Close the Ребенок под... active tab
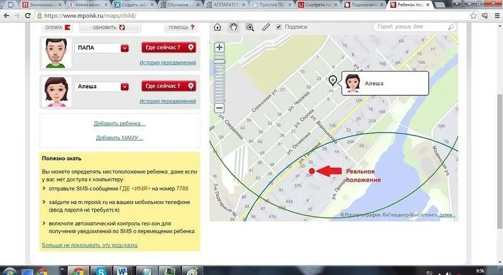The image size is (503, 275). [428, 5]
